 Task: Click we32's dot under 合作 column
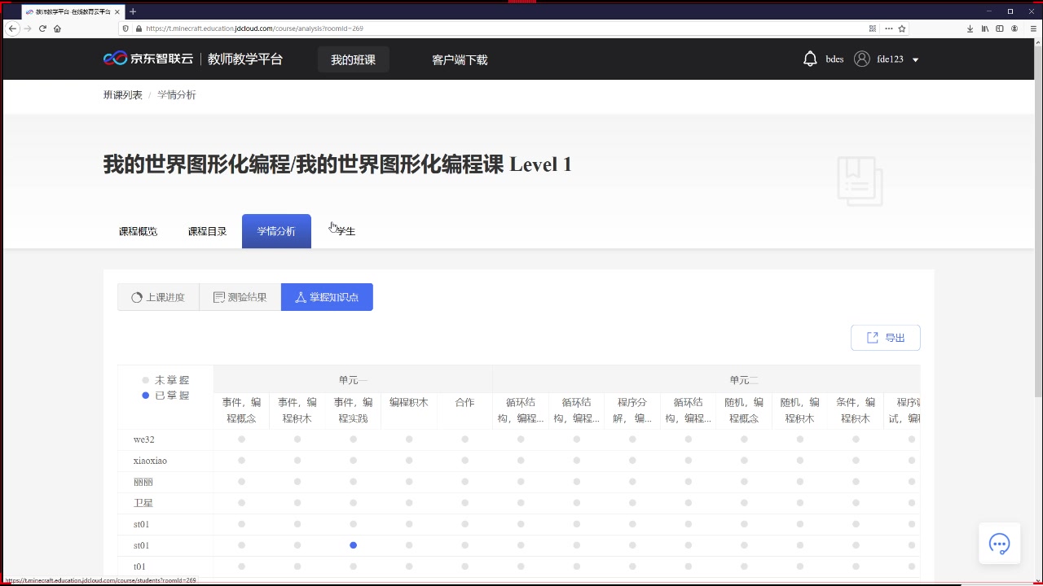point(464,439)
